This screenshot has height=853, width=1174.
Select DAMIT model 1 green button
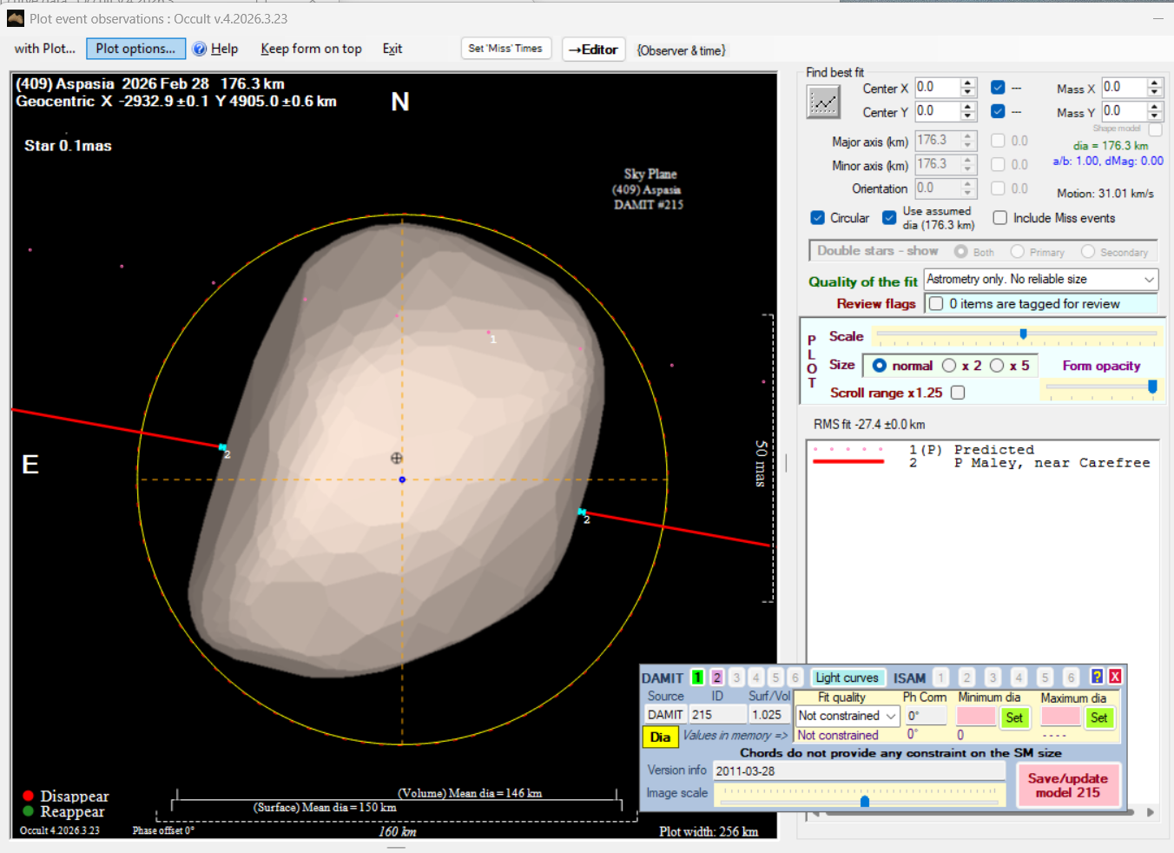click(697, 678)
